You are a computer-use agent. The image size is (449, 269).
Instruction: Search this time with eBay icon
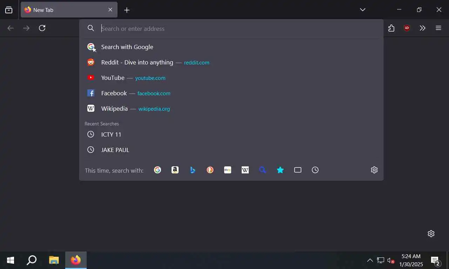tap(228, 170)
